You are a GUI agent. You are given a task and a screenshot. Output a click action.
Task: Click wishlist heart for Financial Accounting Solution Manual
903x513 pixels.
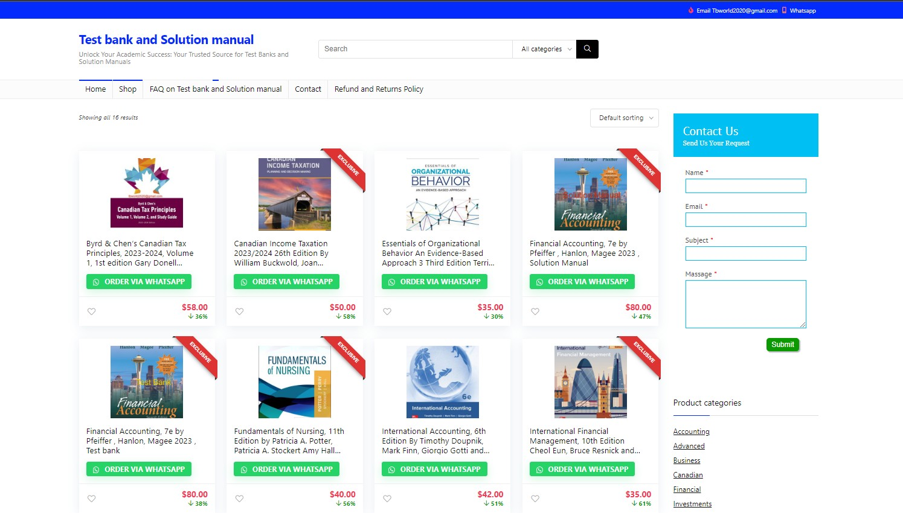point(535,311)
